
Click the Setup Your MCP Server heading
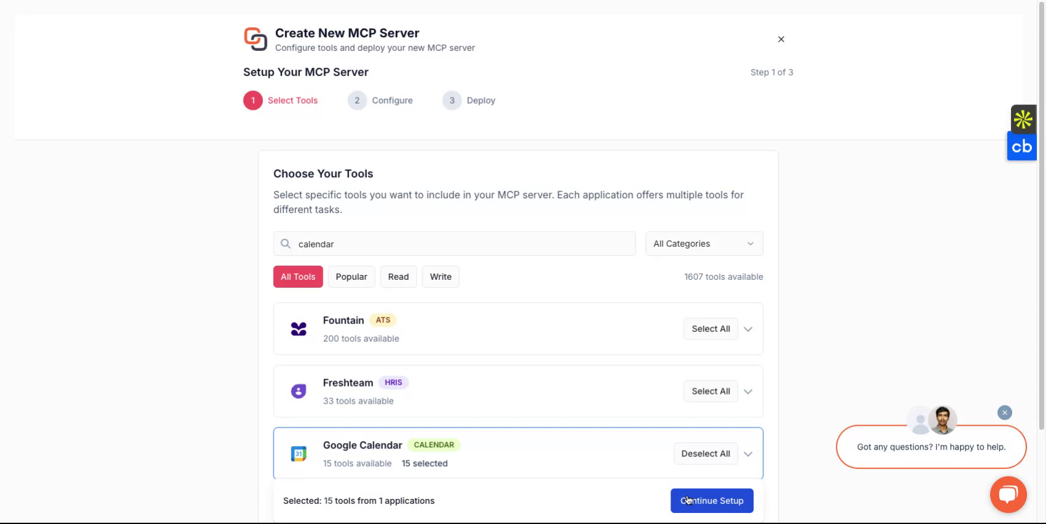pos(306,72)
